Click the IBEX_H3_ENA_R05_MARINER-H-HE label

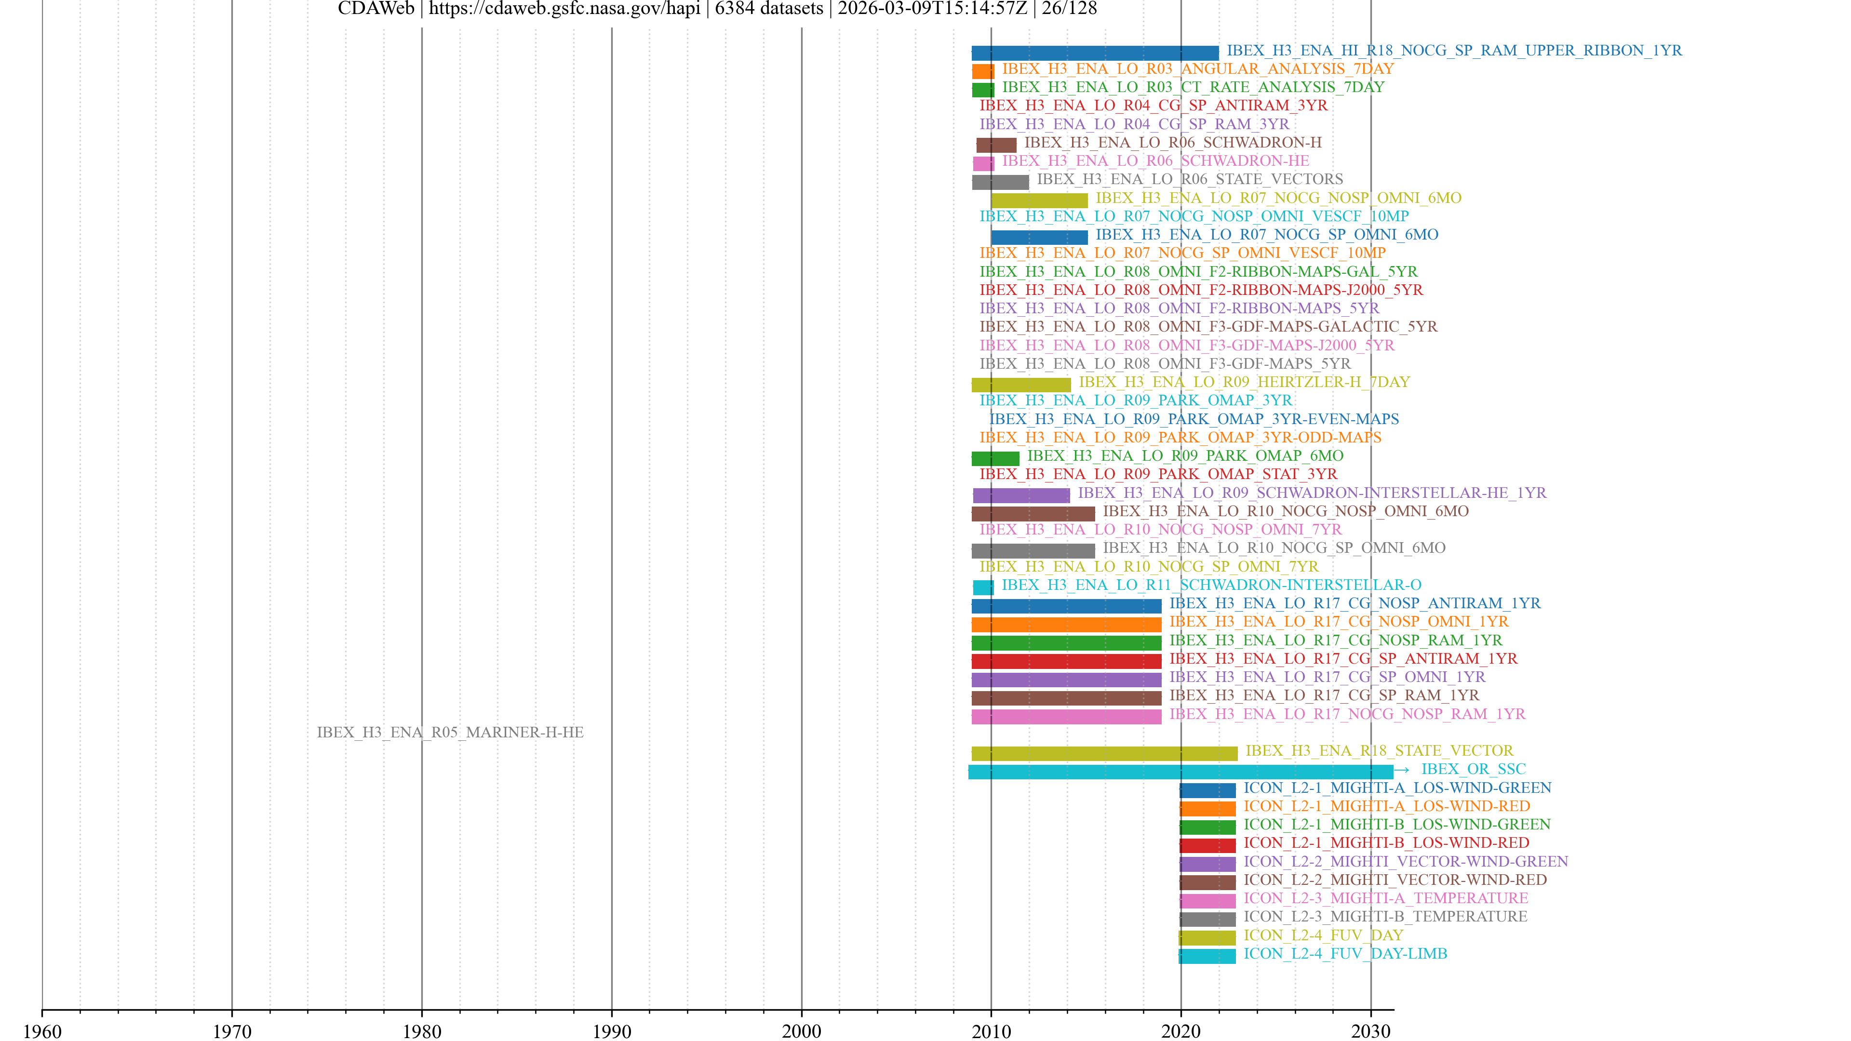450,732
